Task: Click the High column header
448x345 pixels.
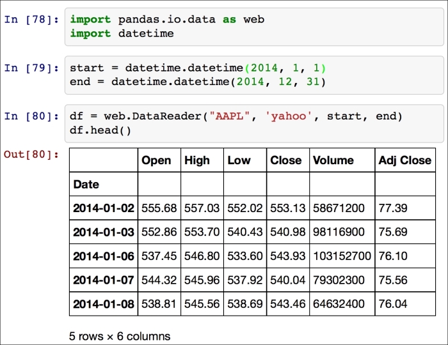Action: pyautogui.click(x=197, y=160)
